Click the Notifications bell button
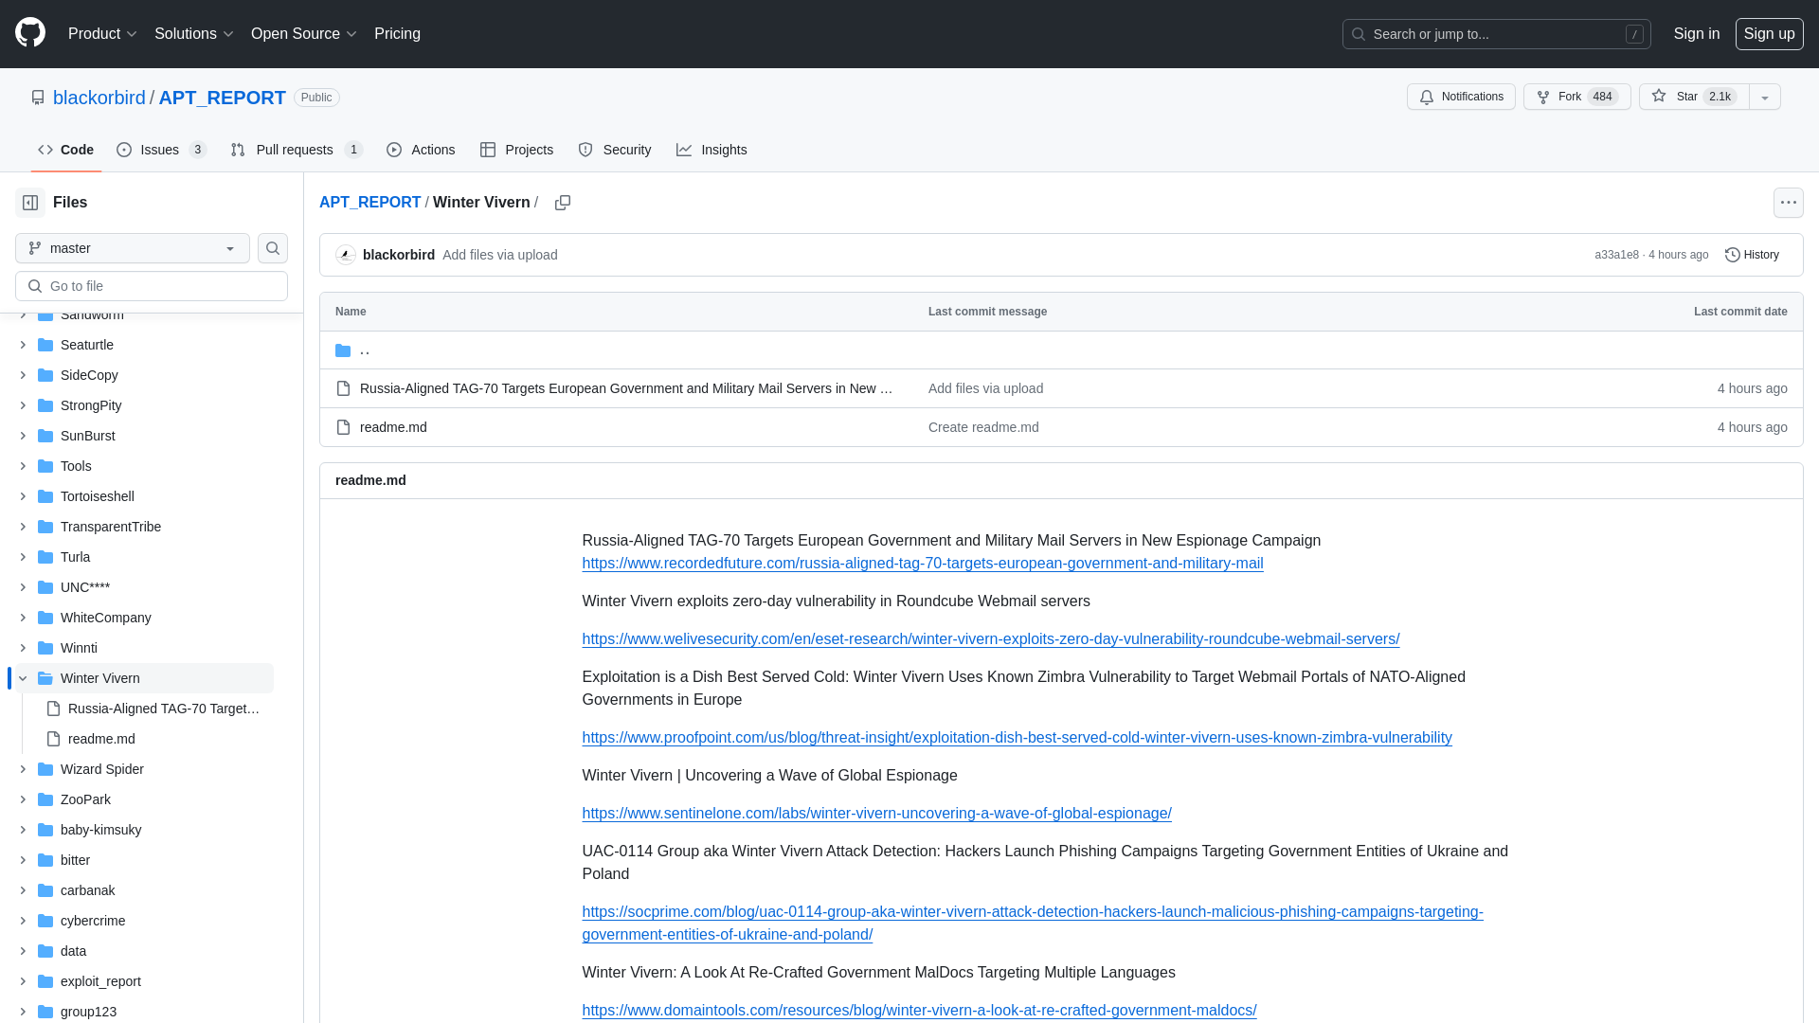1819x1023 pixels. (1461, 97)
